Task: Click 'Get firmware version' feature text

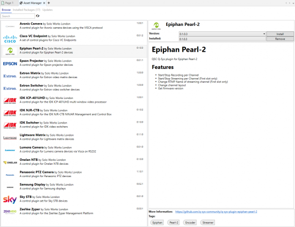Action: tap(171, 88)
